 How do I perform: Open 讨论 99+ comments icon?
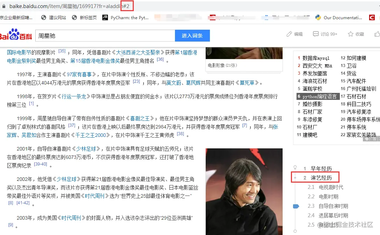click(316, 34)
